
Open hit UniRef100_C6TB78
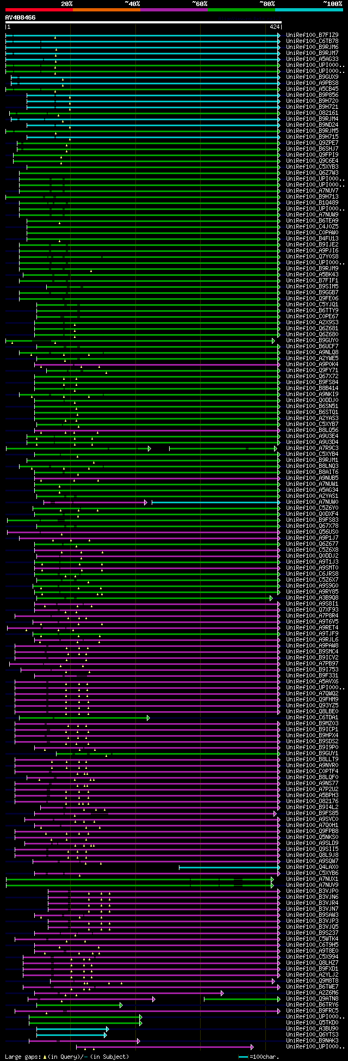point(312,41)
